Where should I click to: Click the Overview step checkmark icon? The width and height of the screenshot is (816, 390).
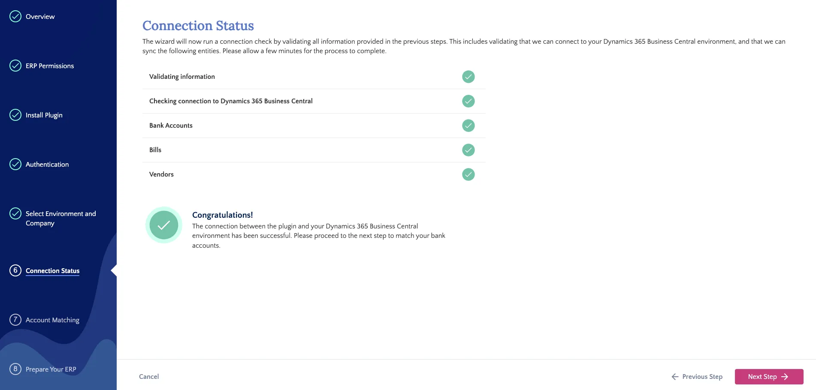pyautogui.click(x=15, y=16)
